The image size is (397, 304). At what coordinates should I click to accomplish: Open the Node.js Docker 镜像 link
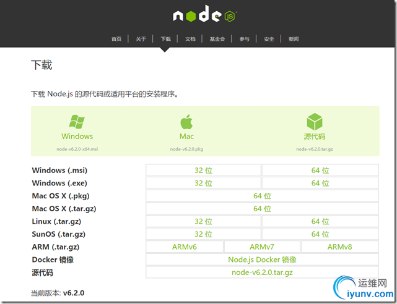263,260
